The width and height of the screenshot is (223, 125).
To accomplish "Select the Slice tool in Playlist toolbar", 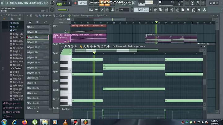I will click(x=54, y=15).
